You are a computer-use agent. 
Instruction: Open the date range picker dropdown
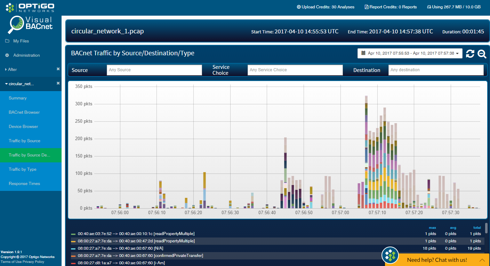coord(410,53)
